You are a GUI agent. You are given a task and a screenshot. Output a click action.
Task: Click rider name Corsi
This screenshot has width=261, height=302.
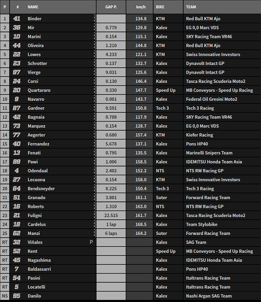point(33,81)
